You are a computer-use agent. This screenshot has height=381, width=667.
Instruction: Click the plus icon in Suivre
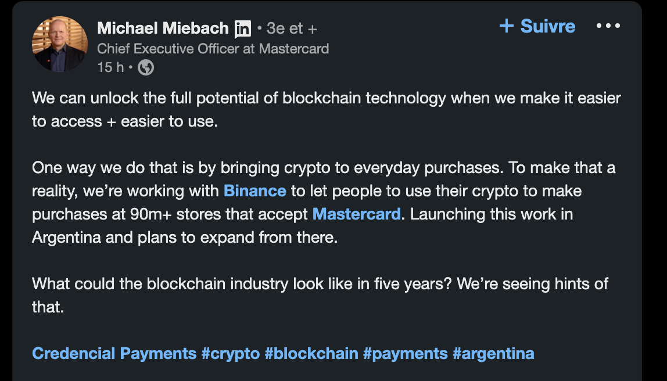507,26
